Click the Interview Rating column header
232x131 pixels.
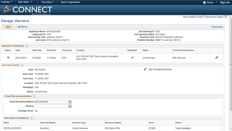[47, 123]
